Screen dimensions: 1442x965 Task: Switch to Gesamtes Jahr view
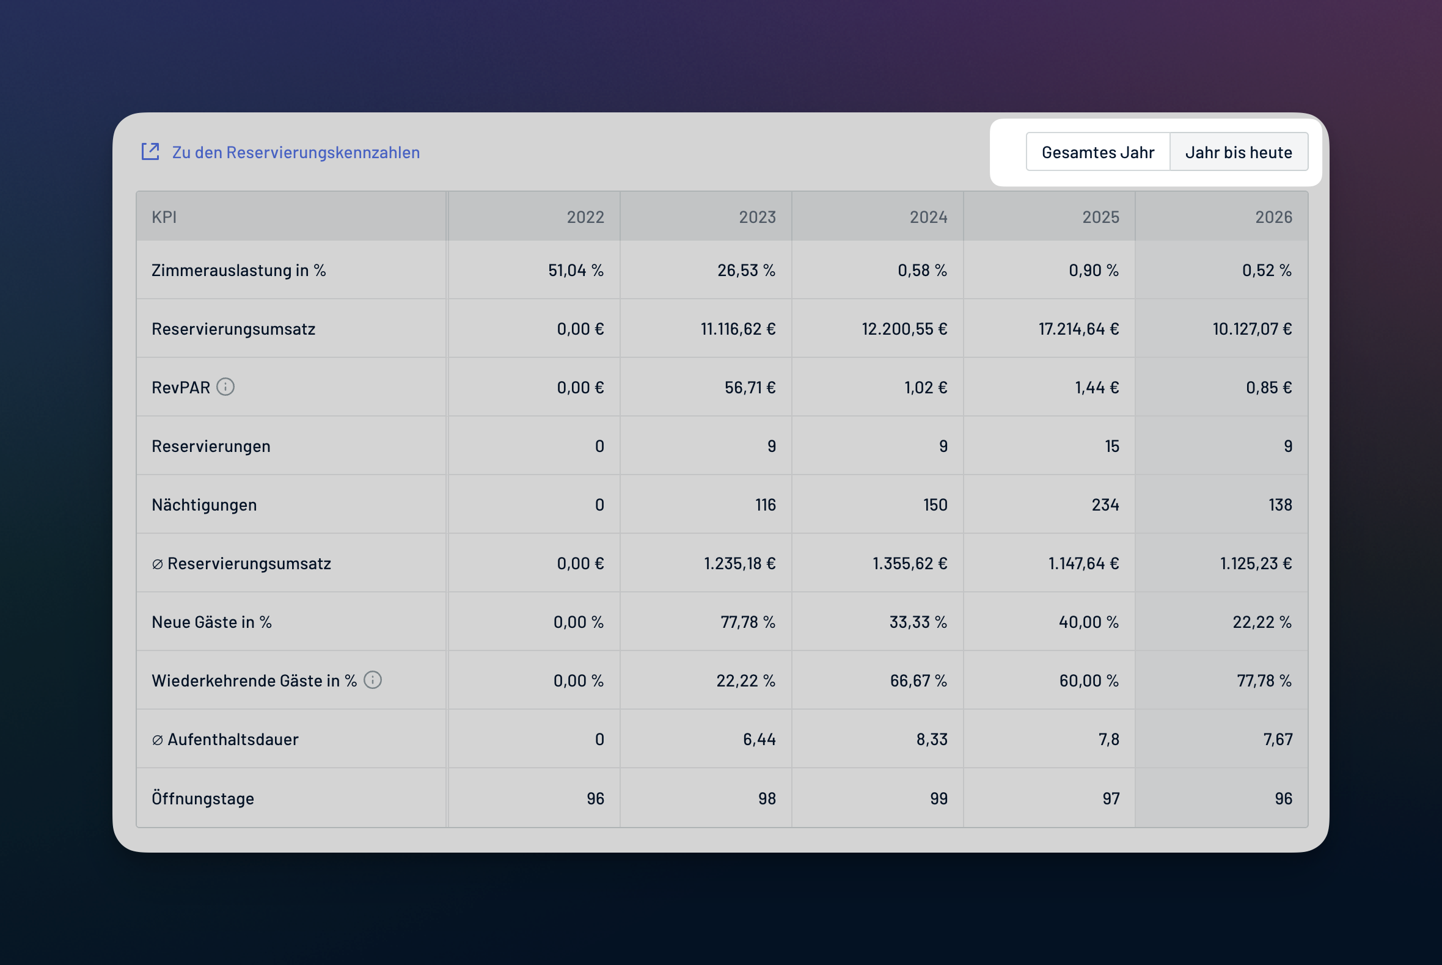(1098, 151)
